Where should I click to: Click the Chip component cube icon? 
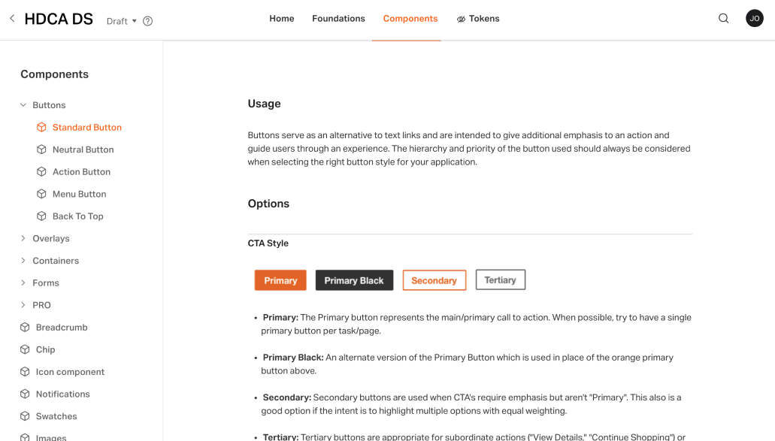coord(25,349)
